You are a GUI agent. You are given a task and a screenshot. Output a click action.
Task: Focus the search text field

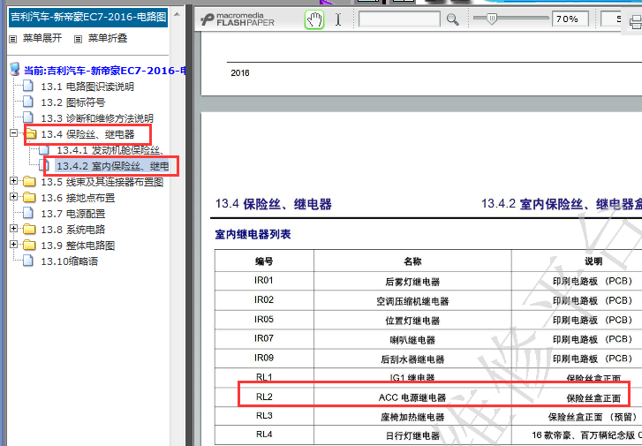click(399, 19)
